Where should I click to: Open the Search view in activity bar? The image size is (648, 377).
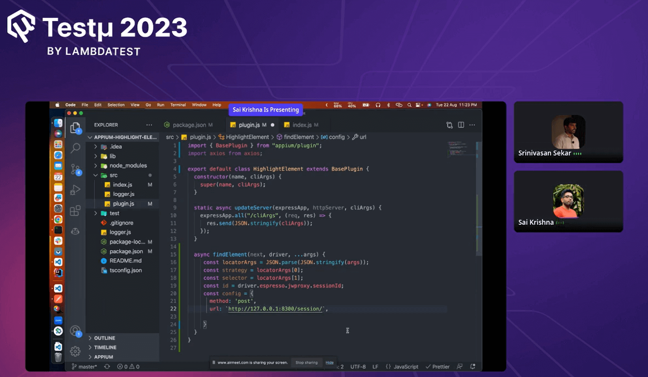(x=75, y=148)
